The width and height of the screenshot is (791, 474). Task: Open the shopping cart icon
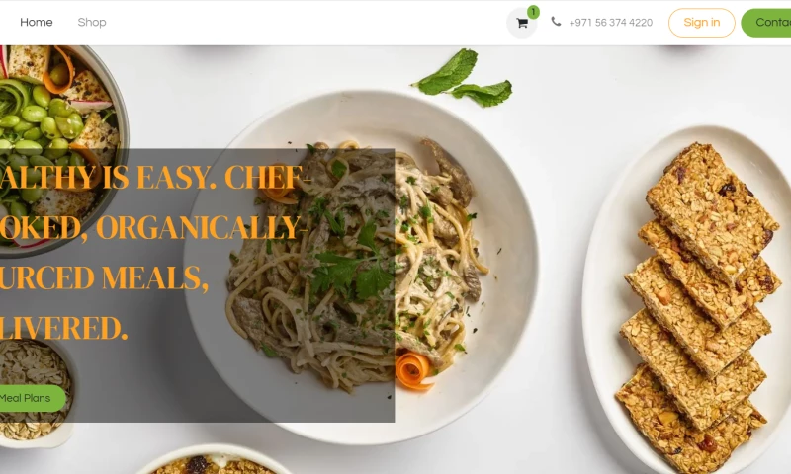(x=522, y=23)
